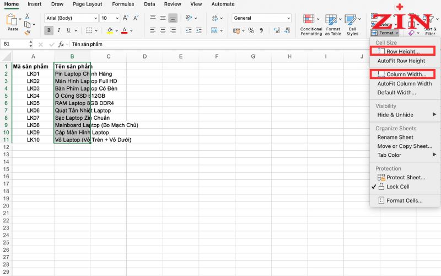441x276 pixels.
Task: Click the accounting currency format icon
Action: pyautogui.click(x=236, y=30)
